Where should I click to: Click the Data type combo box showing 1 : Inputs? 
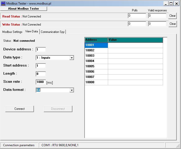click(x=55, y=58)
